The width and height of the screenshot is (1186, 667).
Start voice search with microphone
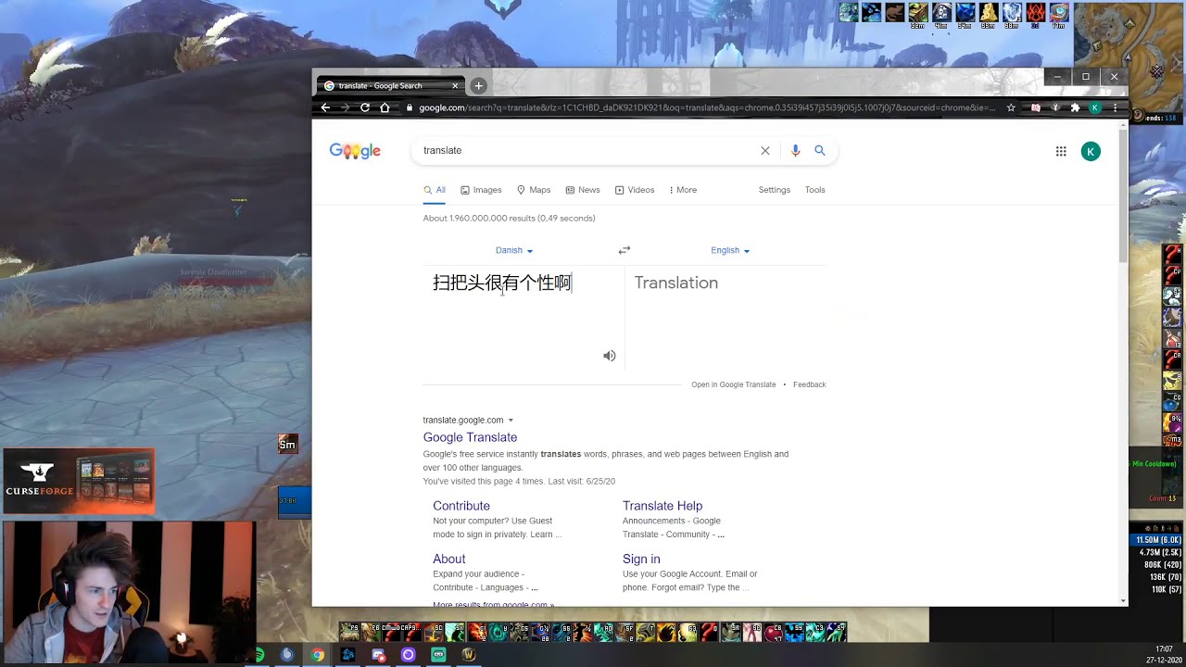pos(795,150)
